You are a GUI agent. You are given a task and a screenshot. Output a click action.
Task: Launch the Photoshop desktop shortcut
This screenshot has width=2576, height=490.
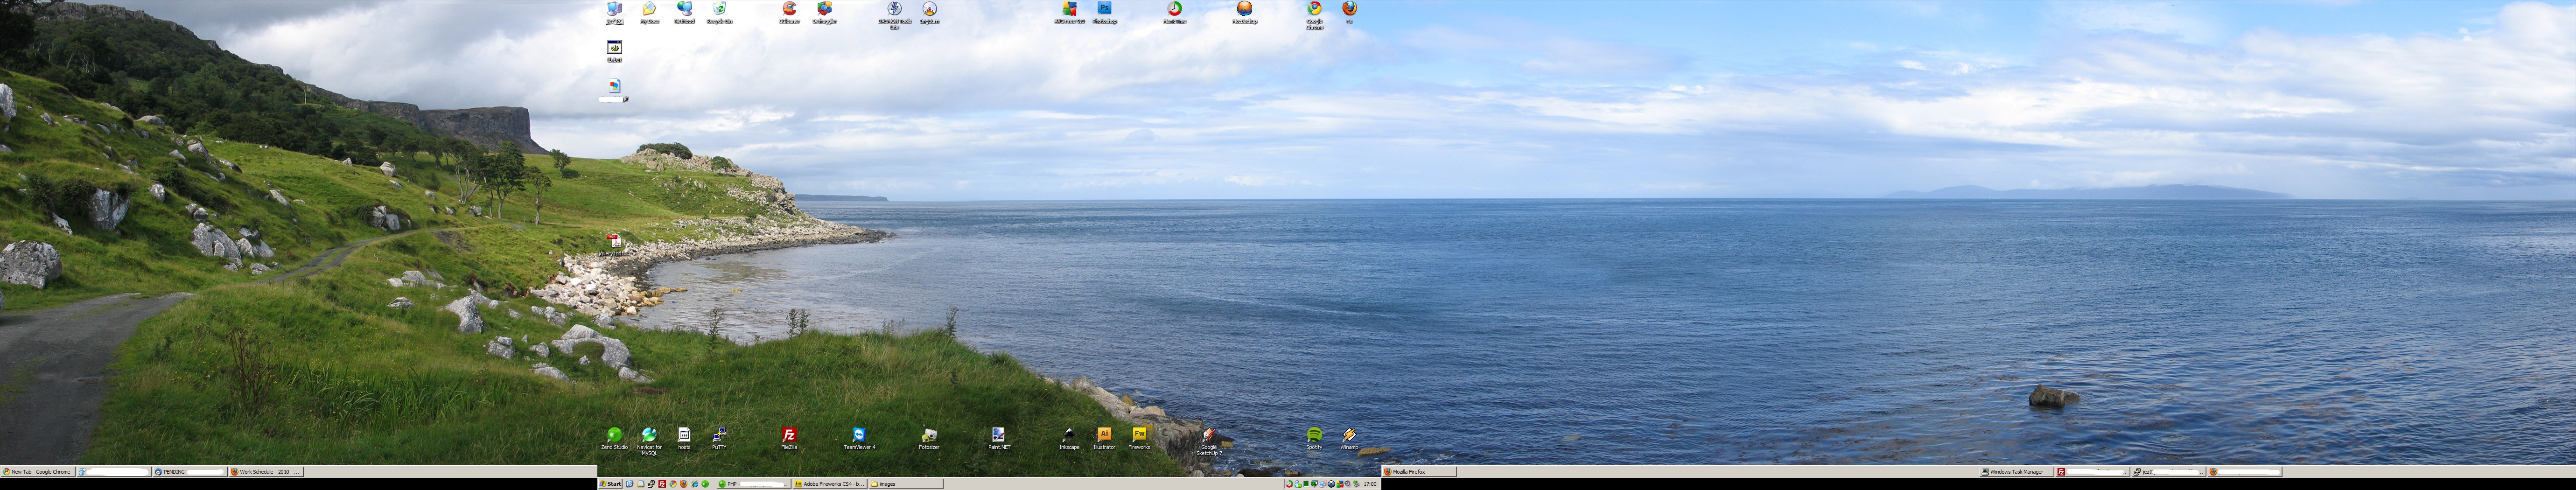coord(1104,12)
